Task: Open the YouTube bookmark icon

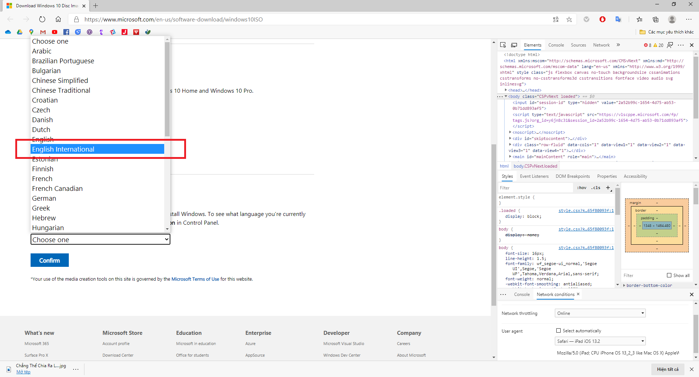Action: tap(55, 32)
